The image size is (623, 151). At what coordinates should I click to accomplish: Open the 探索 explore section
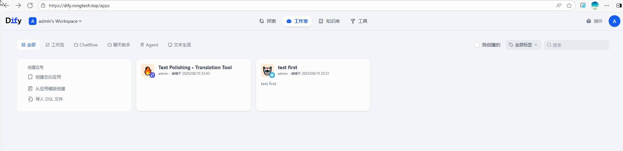pos(268,21)
